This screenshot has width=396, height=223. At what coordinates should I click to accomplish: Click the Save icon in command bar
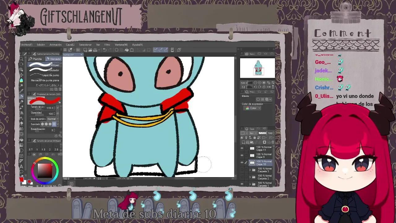point(95,50)
